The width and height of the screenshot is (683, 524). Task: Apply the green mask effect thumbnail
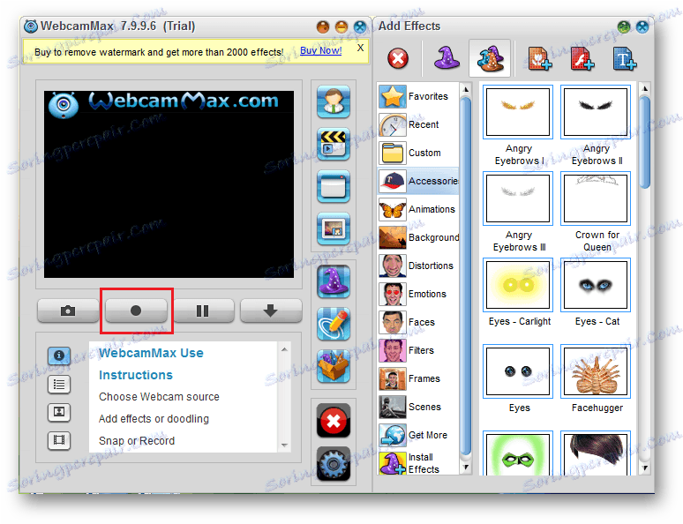click(518, 453)
